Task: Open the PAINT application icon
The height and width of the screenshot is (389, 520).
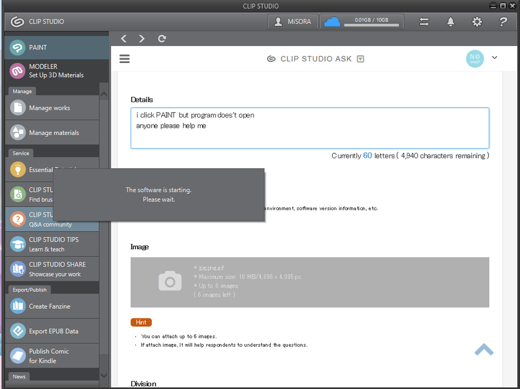Action: click(x=17, y=48)
